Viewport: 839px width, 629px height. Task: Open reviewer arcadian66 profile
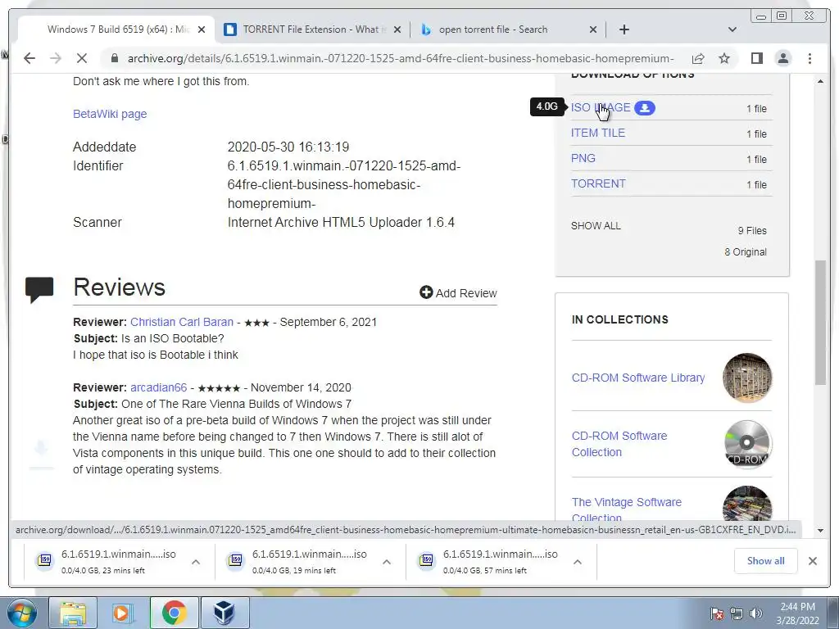158,387
